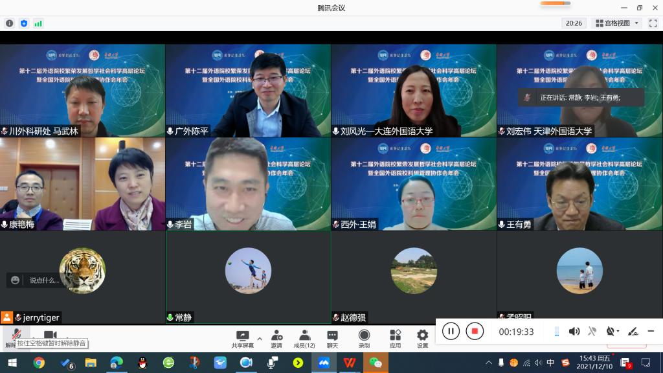Open the Apps (应用) menu
Image resolution: width=663 pixels, height=373 pixels.
[x=395, y=338]
